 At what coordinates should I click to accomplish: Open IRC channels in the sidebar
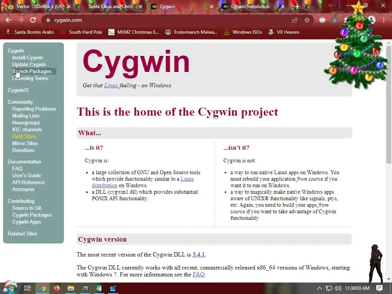[x=27, y=129]
